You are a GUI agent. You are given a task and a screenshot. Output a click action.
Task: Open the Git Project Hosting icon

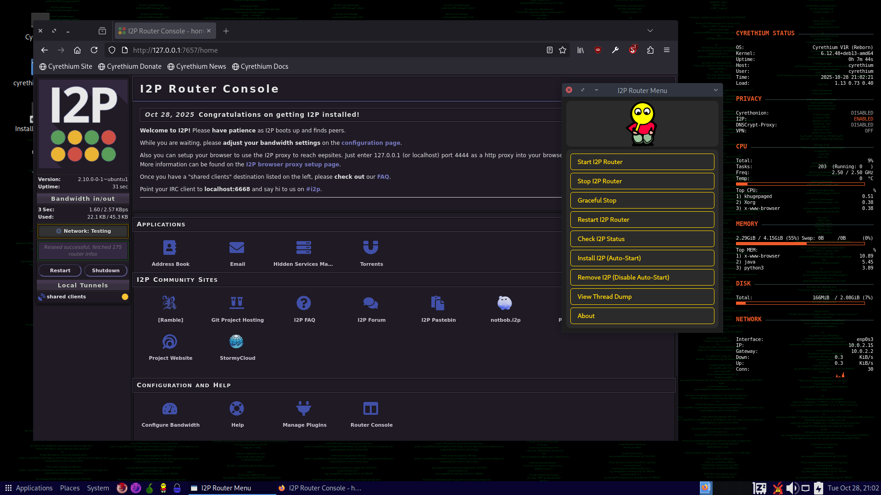click(237, 303)
